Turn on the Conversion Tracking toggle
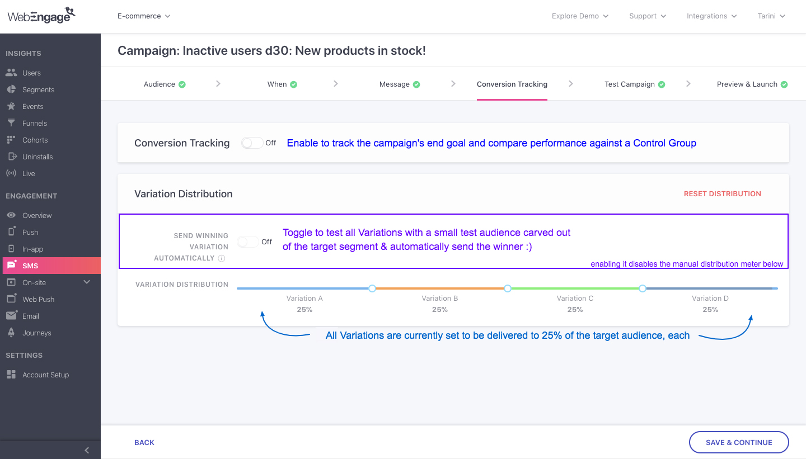This screenshot has height=459, width=806. tap(252, 143)
